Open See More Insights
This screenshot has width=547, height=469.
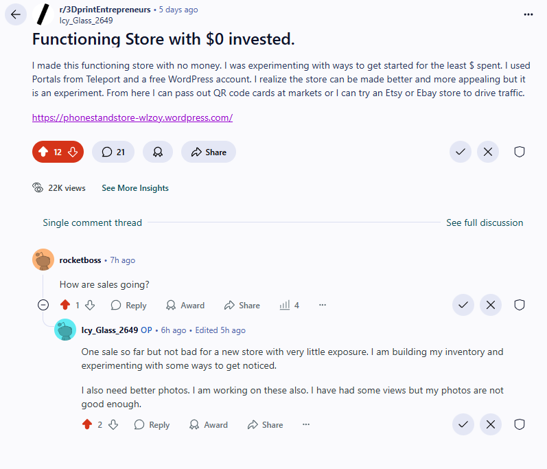point(135,188)
